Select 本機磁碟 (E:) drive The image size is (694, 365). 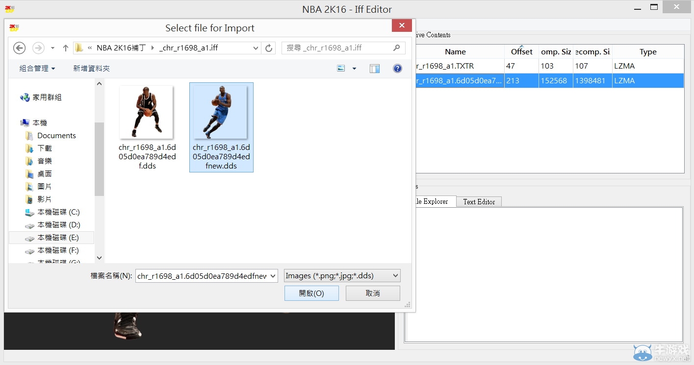(51, 238)
